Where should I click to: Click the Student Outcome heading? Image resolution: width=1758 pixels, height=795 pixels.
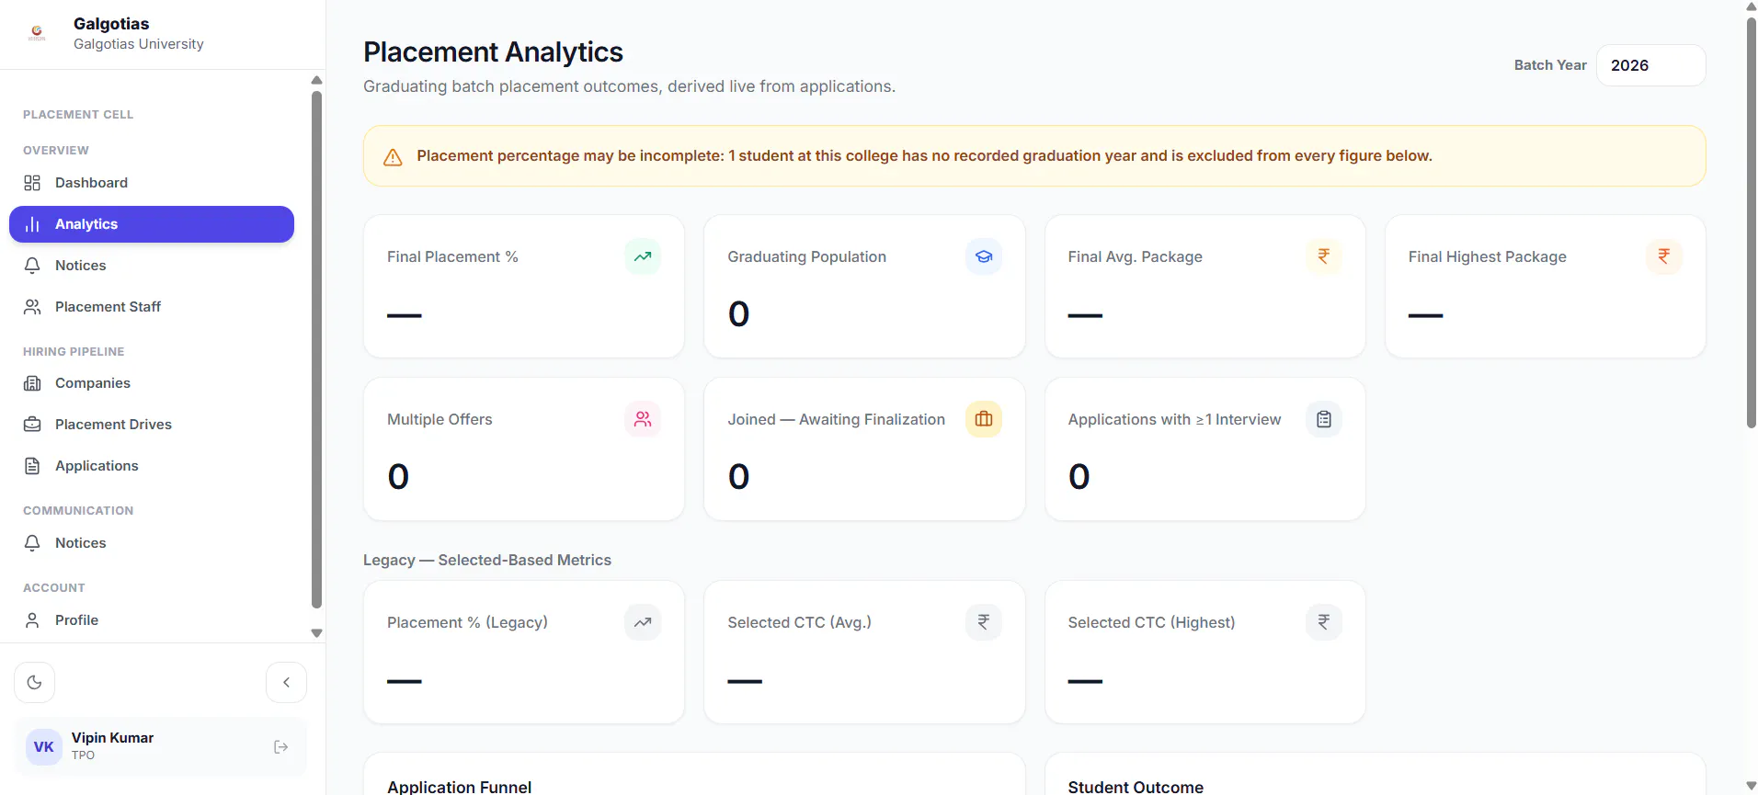pyautogui.click(x=1136, y=787)
